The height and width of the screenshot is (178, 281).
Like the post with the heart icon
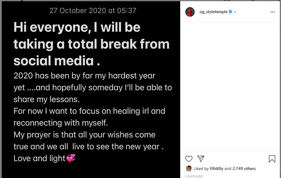click(x=189, y=159)
